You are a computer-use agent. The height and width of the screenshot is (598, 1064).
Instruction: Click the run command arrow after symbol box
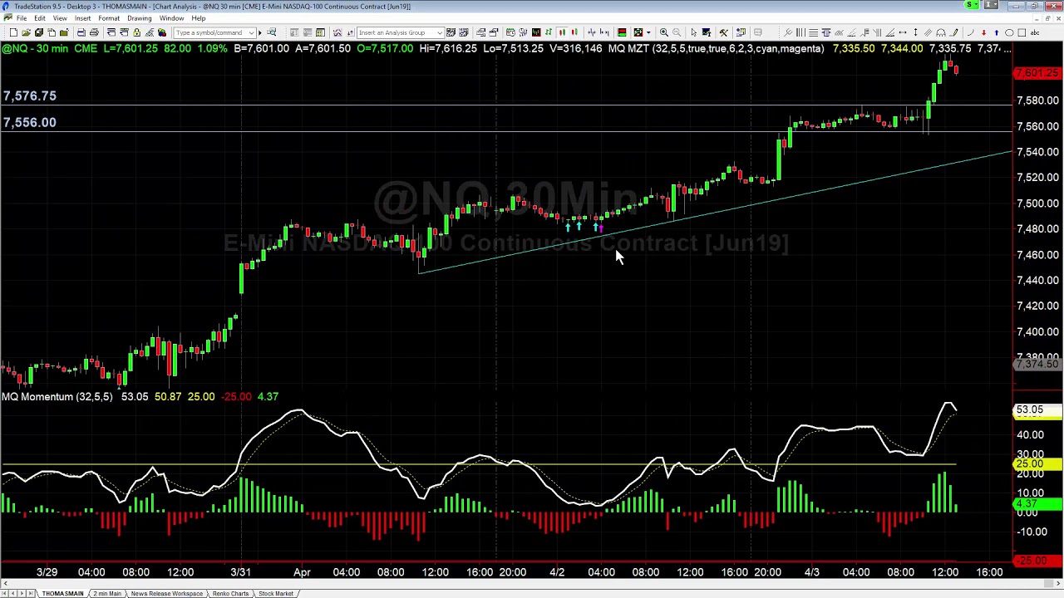260,32
